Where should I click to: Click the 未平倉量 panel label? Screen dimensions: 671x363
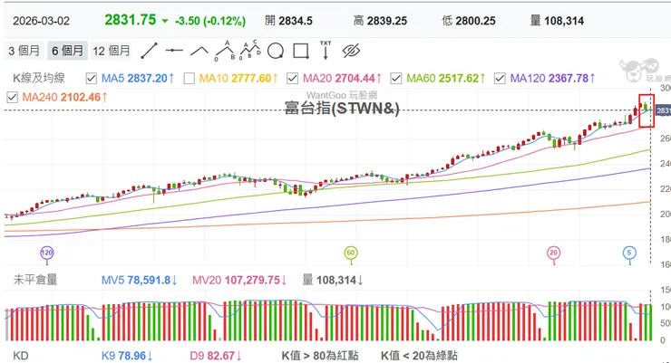[x=35, y=280]
